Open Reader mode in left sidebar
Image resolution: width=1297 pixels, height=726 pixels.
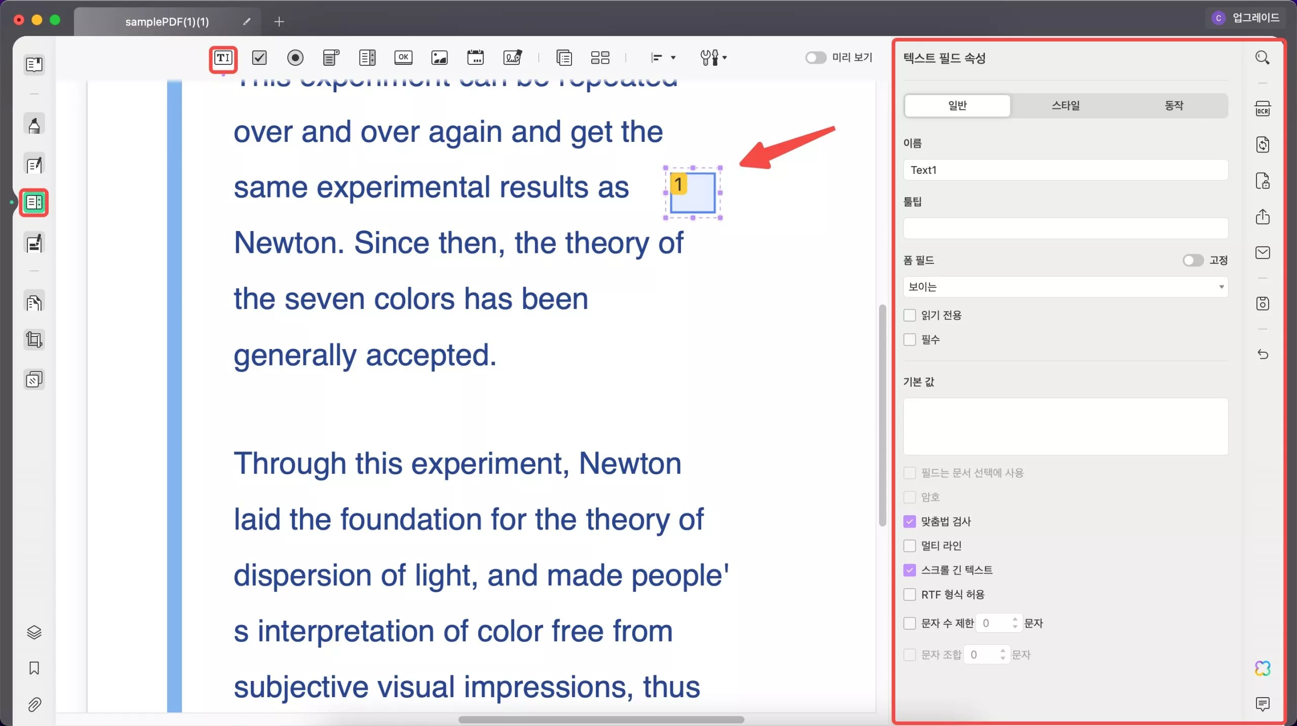click(x=34, y=65)
